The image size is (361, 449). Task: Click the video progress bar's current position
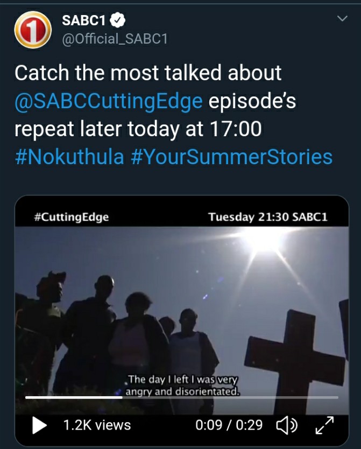tap(122, 397)
